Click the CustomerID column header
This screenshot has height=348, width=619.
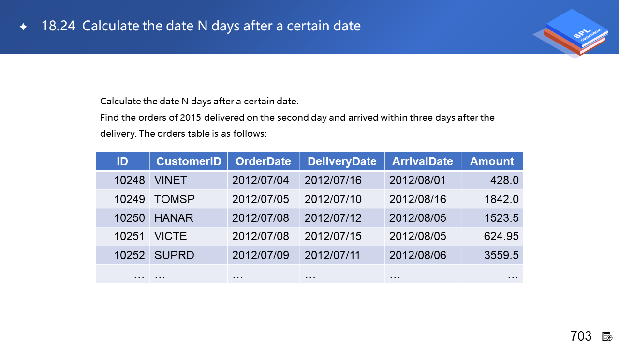189,161
